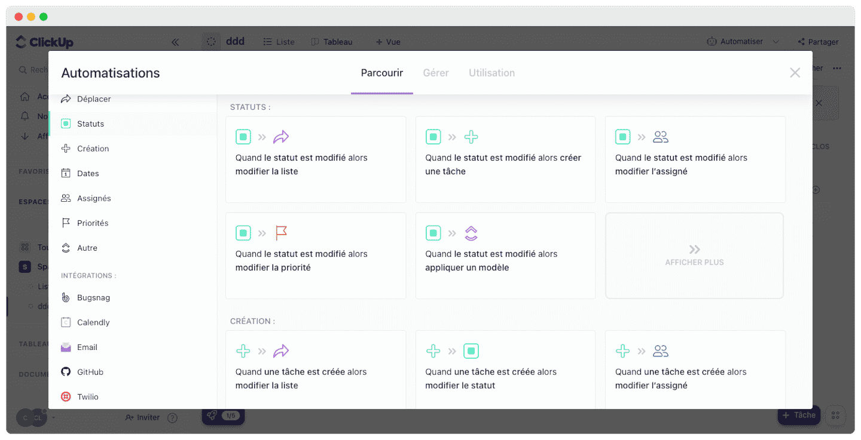Pick statut modifié alors modifier l'assigné
This screenshot has height=440, width=861.
(x=695, y=159)
